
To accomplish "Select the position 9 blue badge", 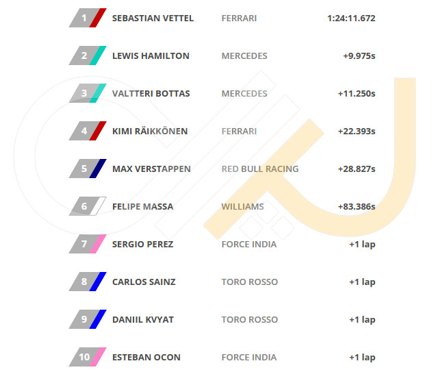I will click(x=88, y=319).
